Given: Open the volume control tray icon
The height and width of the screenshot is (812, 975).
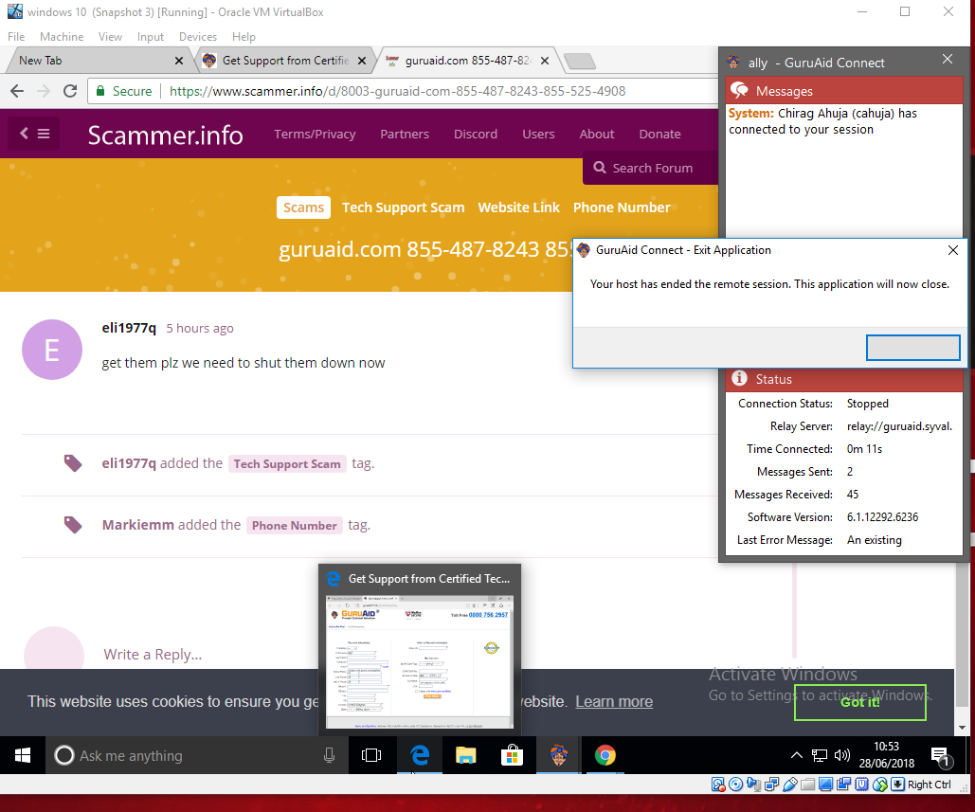Looking at the screenshot, I should pyautogui.click(x=842, y=755).
